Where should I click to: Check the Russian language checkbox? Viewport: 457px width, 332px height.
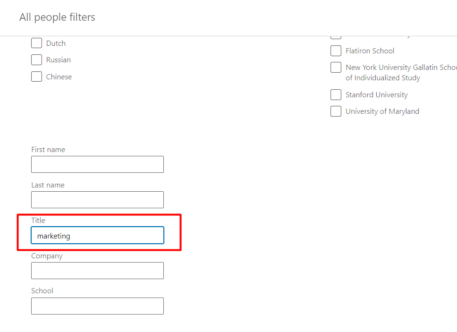[x=36, y=60]
